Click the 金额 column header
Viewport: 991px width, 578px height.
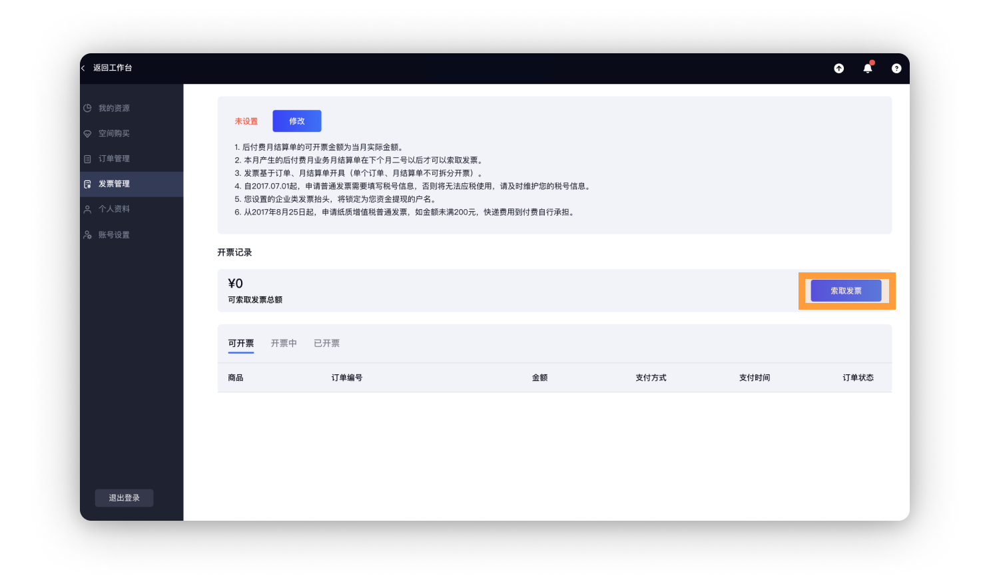(x=539, y=378)
